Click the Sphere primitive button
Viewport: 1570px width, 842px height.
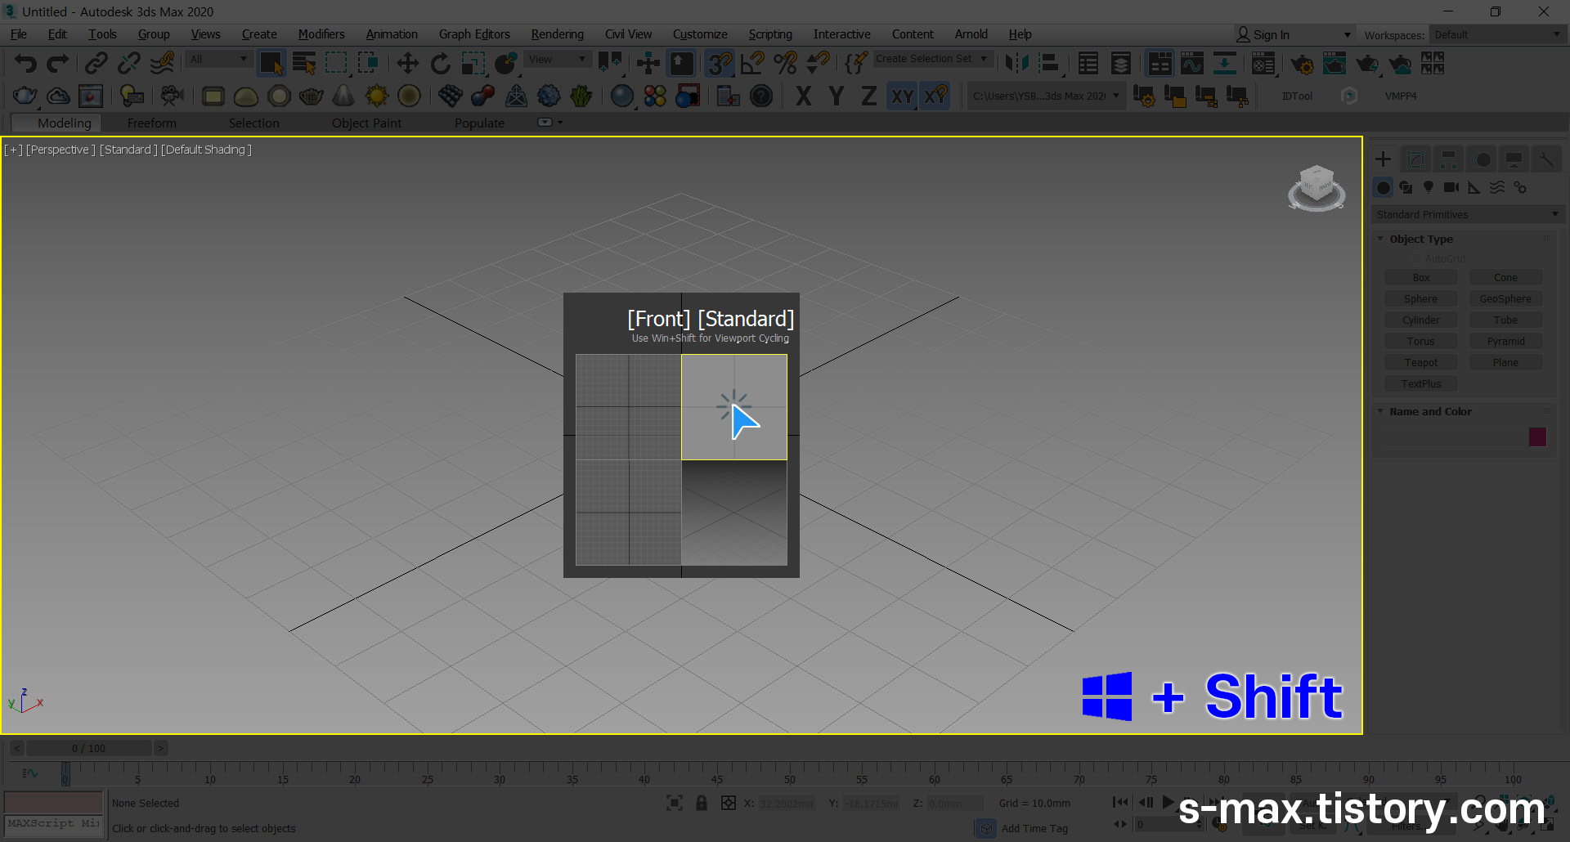(x=1421, y=299)
